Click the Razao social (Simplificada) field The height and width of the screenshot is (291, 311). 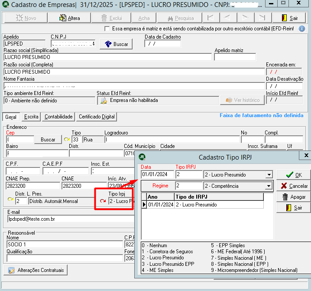point(108,57)
